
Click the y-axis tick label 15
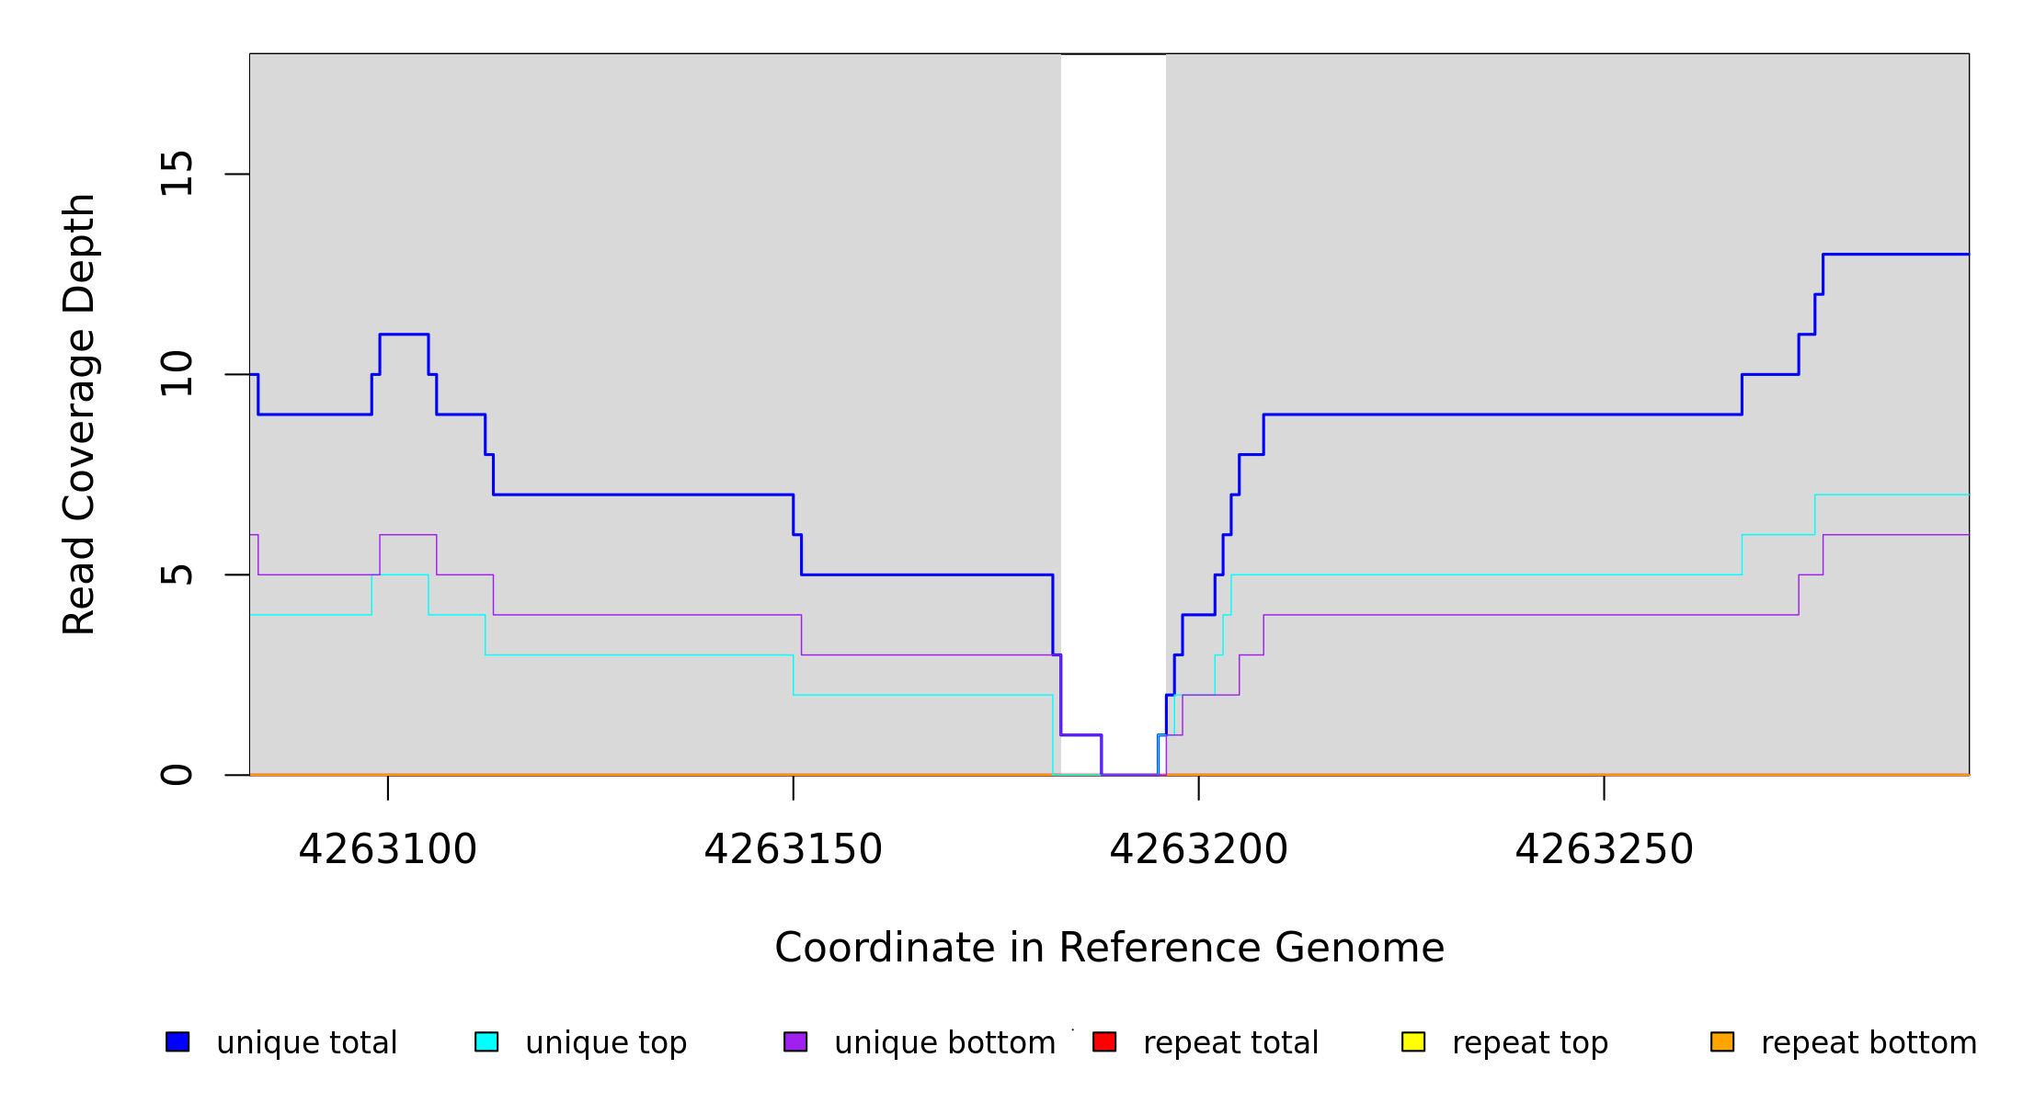[177, 174]
